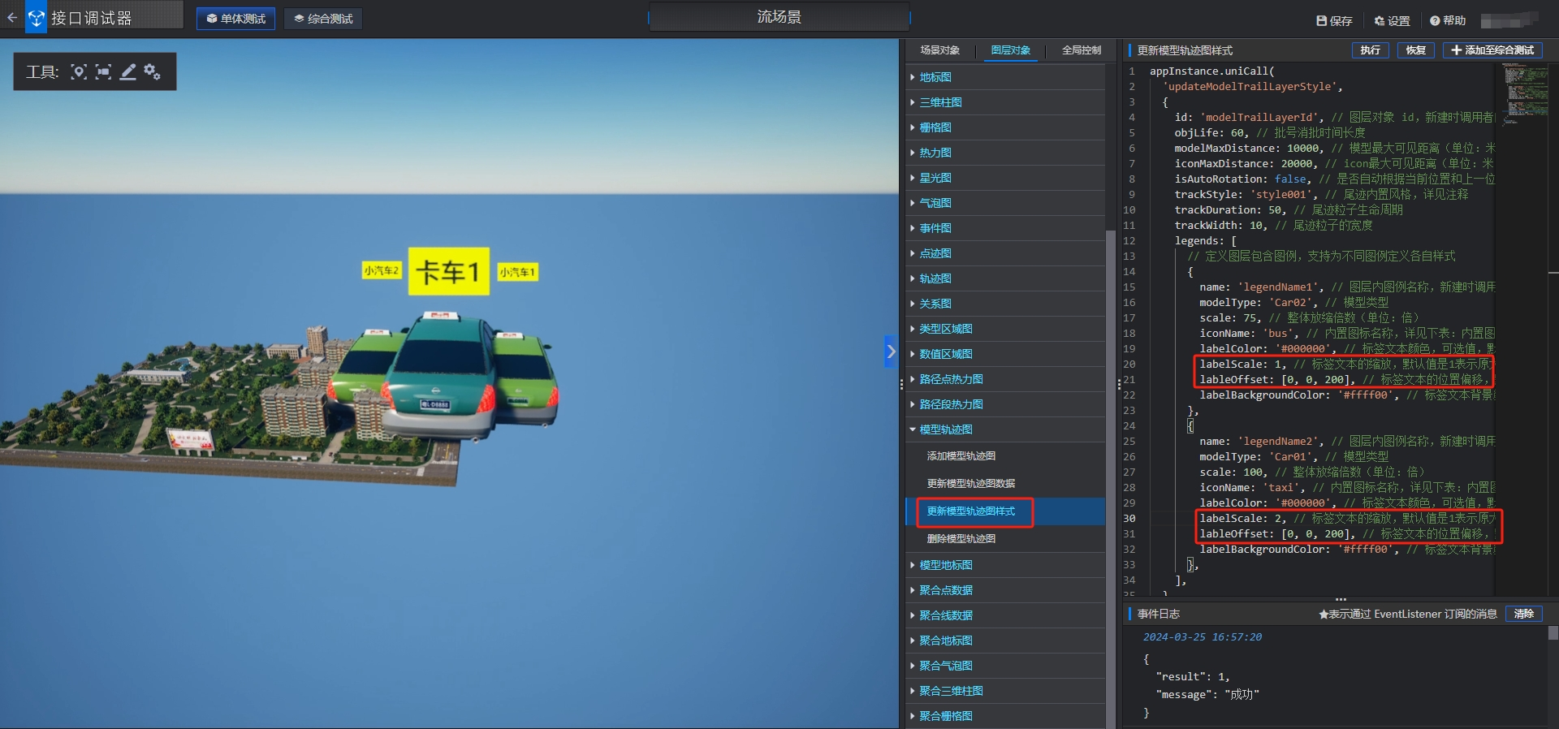Open 帮助 help in the top bar

[x=1448, y=20]
